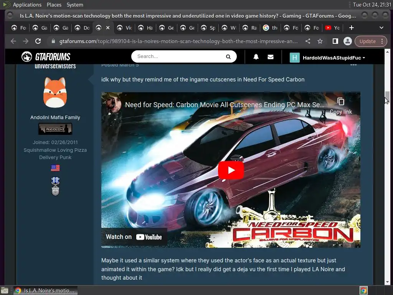The width and height of the screenshot is (393, 295).
Task: Click the clock showing Tue Oct 24
Action: [372, 5]
